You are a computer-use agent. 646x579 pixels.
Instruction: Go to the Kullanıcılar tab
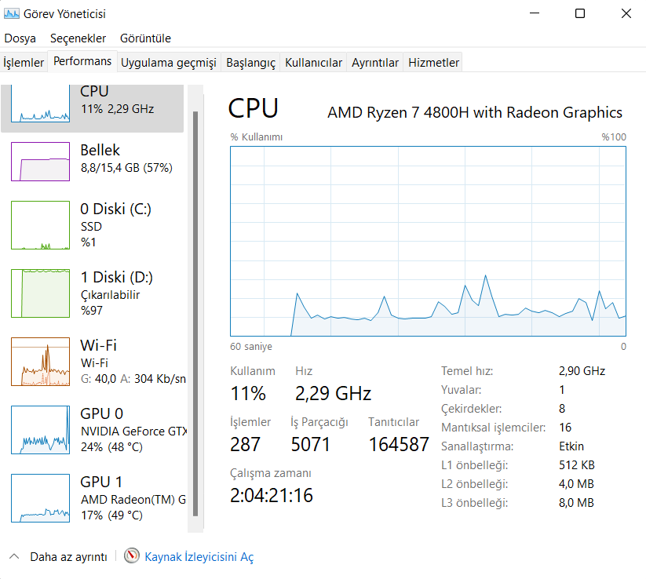[x=313, y=63]
